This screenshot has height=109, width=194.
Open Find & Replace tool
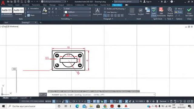[170, 12]
